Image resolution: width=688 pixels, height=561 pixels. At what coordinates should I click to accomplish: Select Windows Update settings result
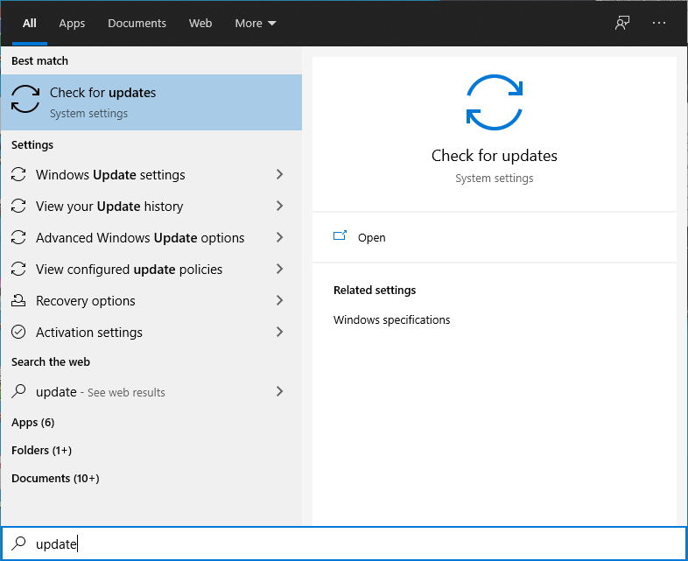pos(151,174)
